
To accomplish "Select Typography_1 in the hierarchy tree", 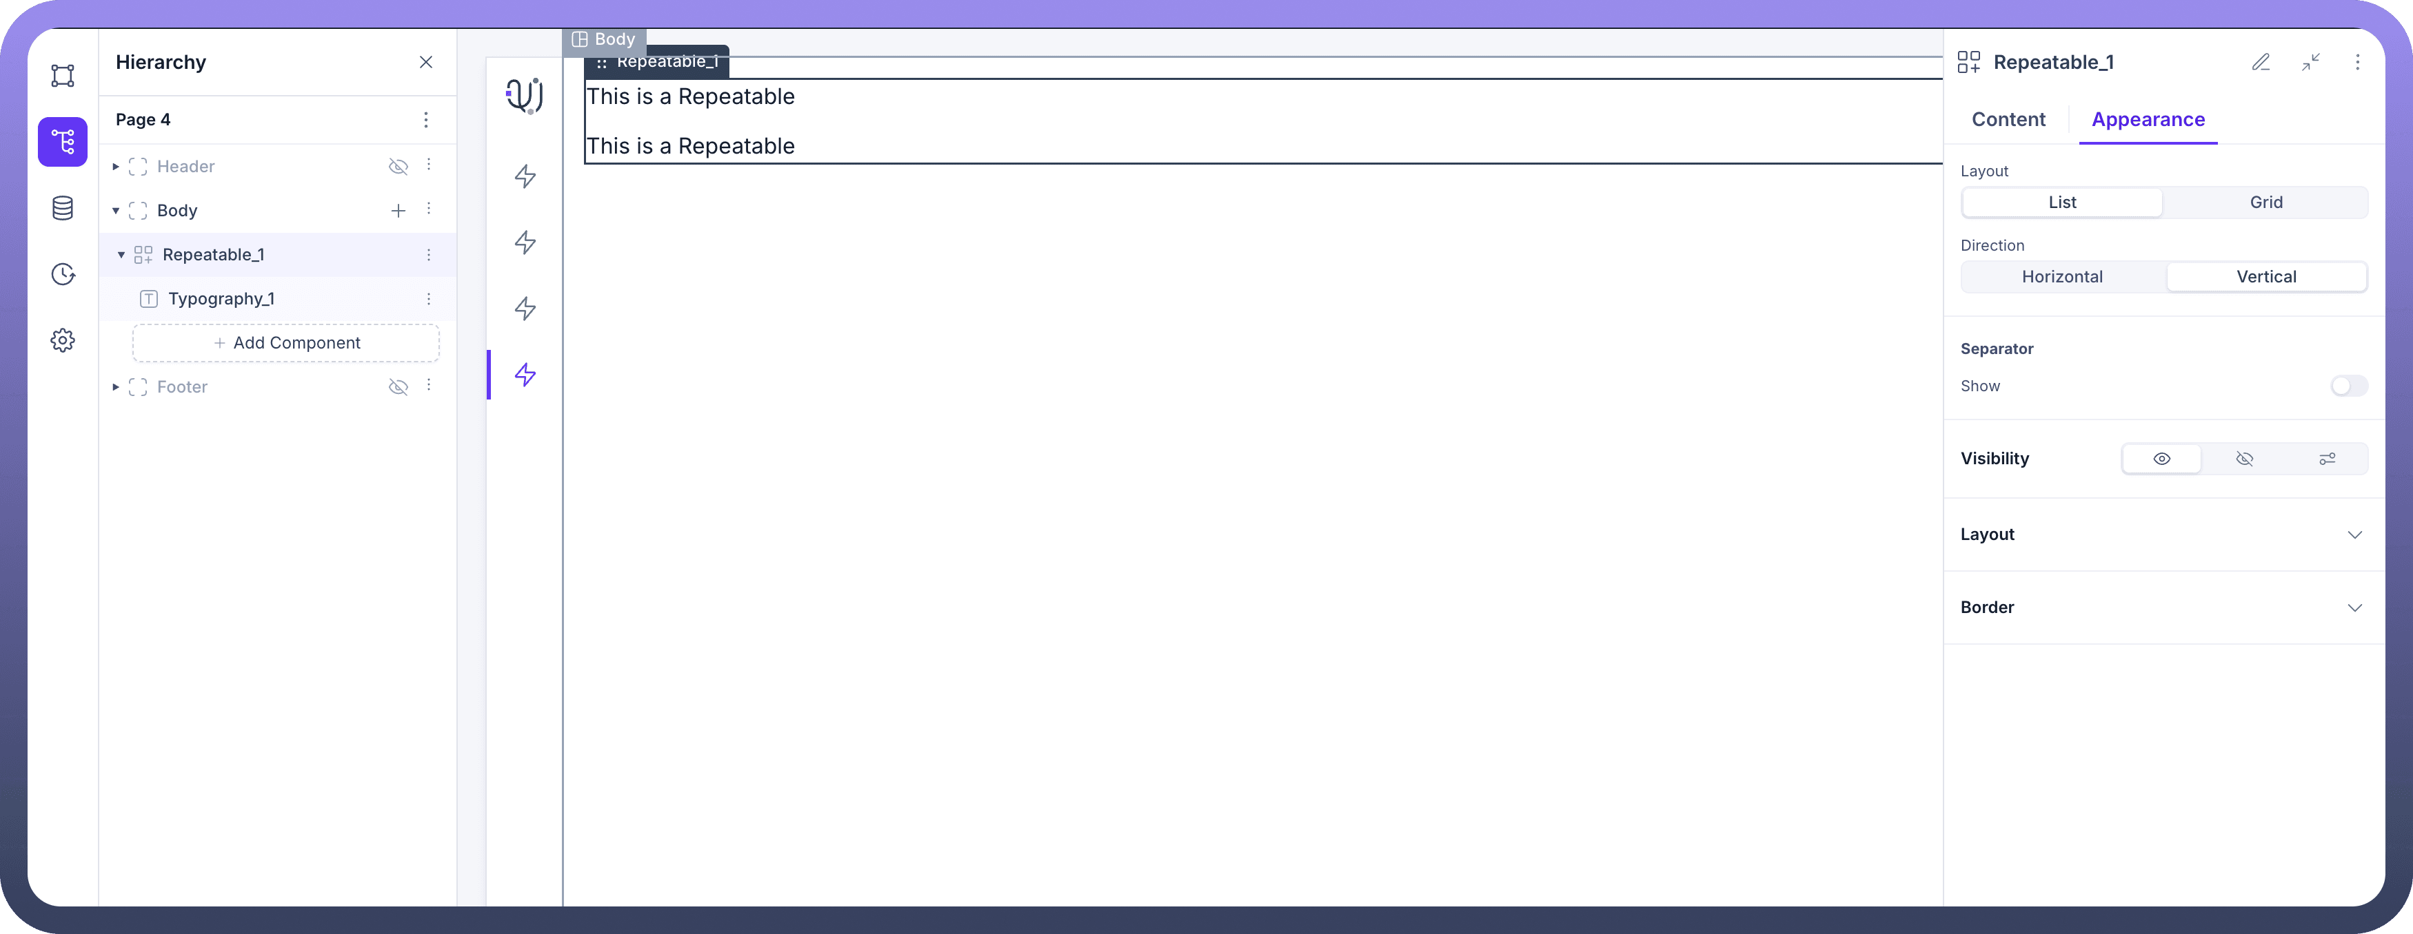I will click(x=221, y=300).
